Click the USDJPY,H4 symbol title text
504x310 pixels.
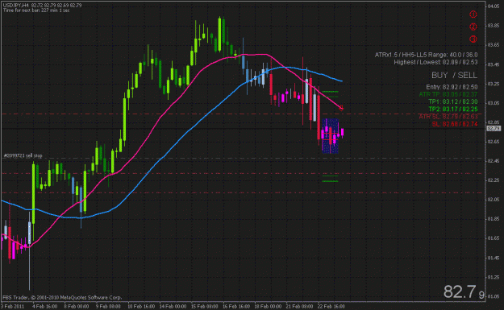tap(16, 6)
